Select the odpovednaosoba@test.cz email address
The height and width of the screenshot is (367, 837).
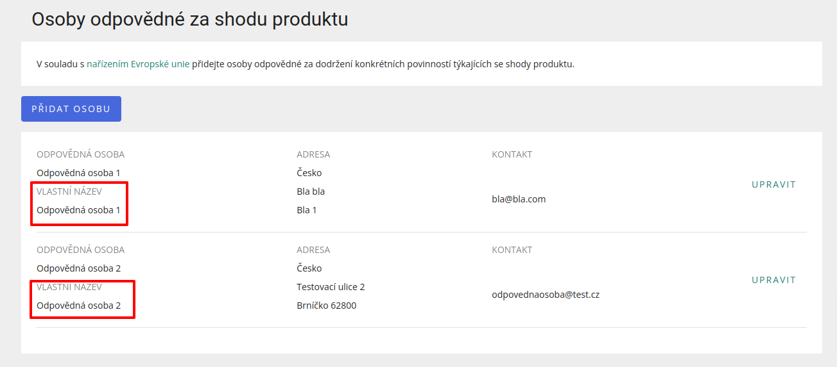[x=546, y=295]
